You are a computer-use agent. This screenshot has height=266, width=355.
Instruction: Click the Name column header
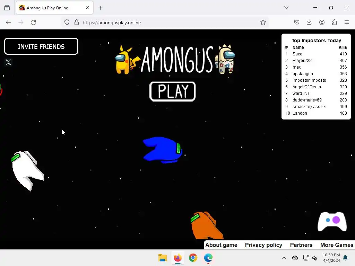(298, 47)
